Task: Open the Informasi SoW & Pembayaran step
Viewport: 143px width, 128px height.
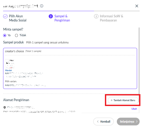Action: 109,18
